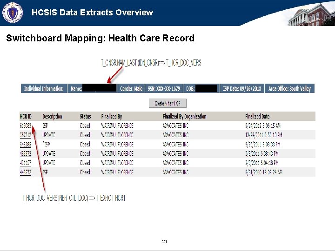
Task: Click Closed status in row 613083
Action: tap(85, 125)
